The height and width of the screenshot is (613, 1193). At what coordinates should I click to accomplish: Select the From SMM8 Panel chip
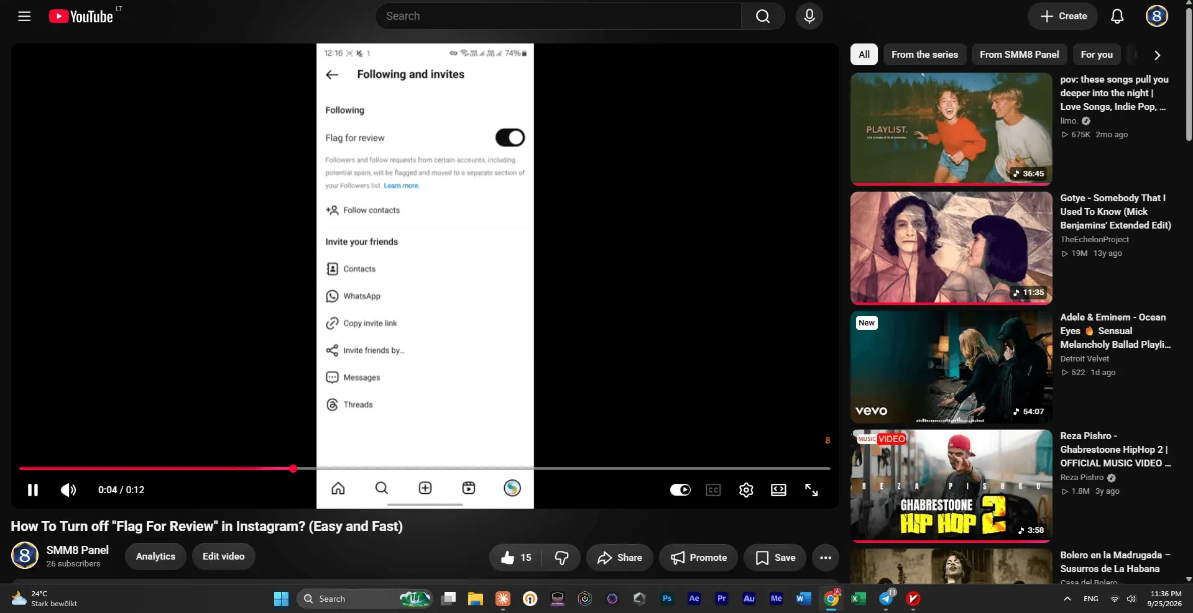coord(1020,55)
